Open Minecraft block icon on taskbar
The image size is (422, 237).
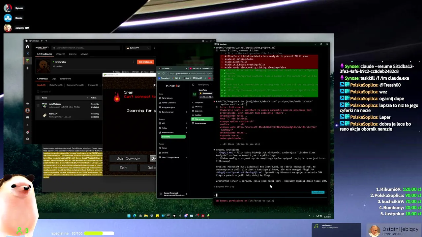[x=208, y=216]
